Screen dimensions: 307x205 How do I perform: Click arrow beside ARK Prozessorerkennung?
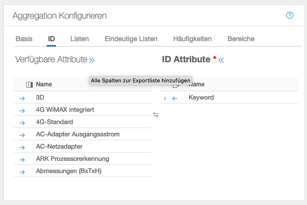[22, 159]
